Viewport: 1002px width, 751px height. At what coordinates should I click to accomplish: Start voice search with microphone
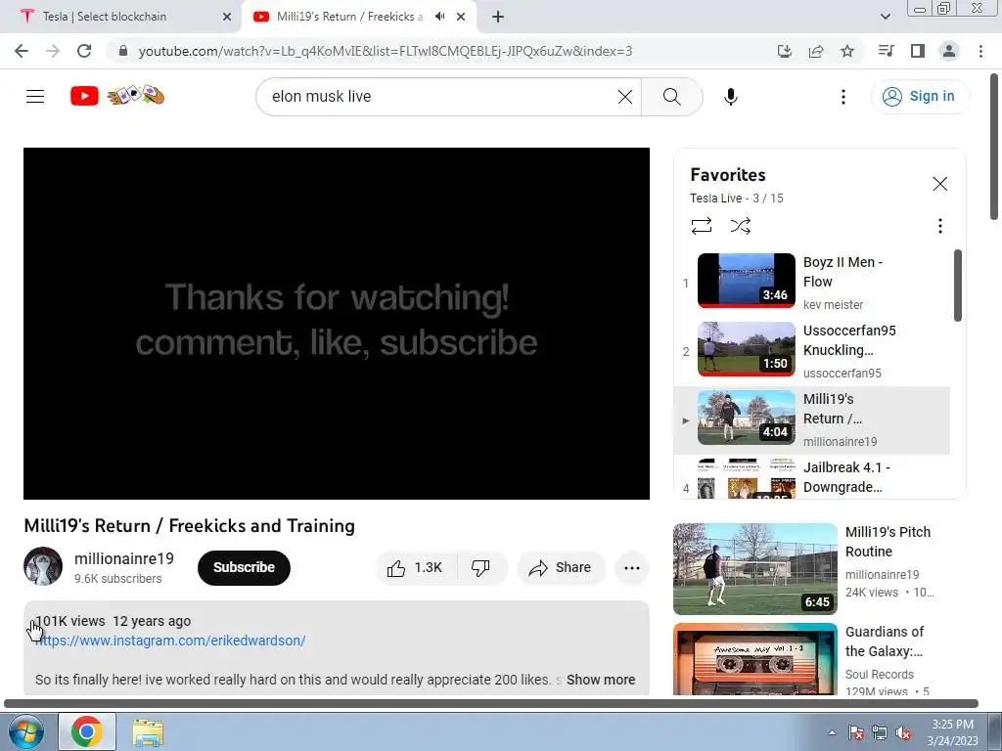pos(730,97)
